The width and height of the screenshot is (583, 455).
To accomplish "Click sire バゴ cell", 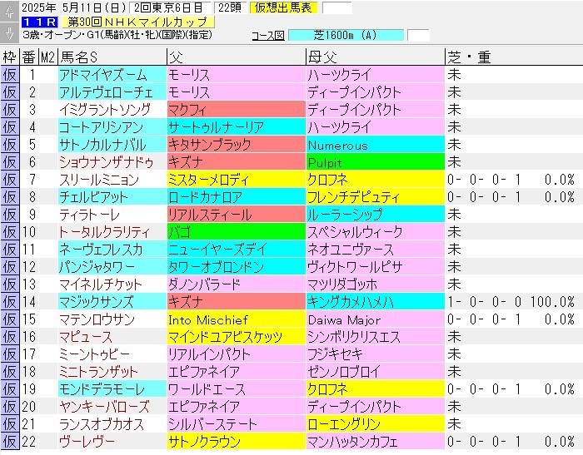I will pos(236,232).
